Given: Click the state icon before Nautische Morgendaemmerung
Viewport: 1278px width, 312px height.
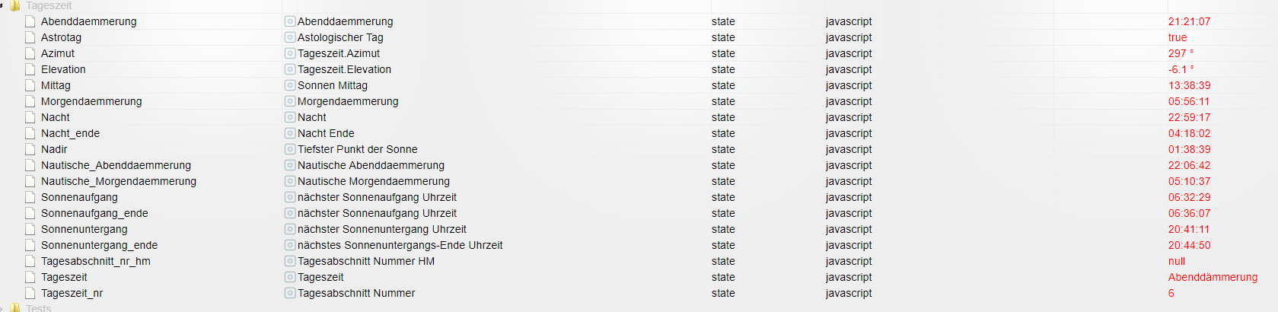Looking at the screenshot, I should (290, 181).
